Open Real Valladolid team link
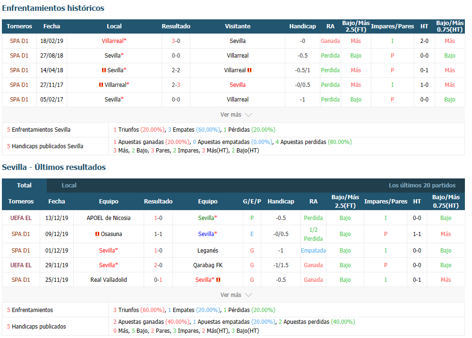The height and width of the screenshot is (338, 472). click(108, 279)
